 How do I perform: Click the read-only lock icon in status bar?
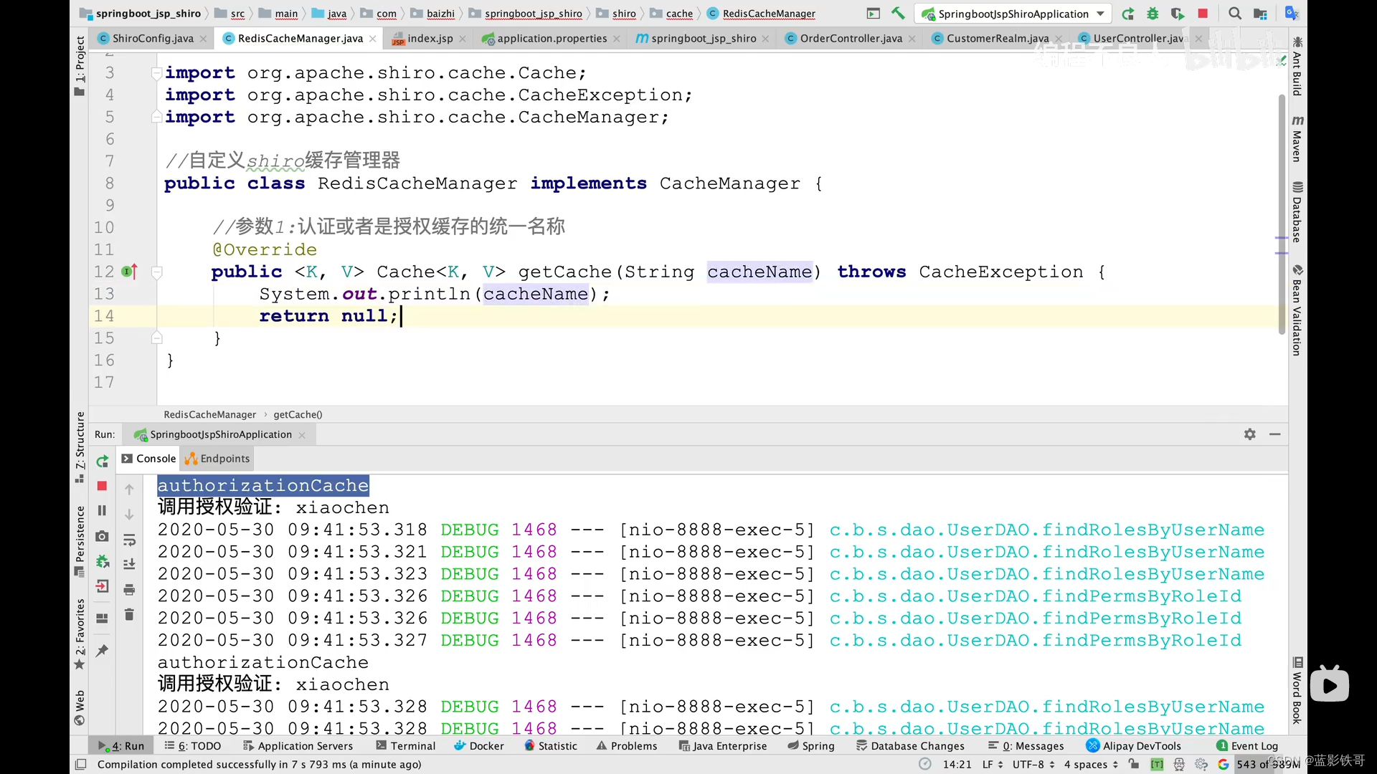(x=1134, y=765)
